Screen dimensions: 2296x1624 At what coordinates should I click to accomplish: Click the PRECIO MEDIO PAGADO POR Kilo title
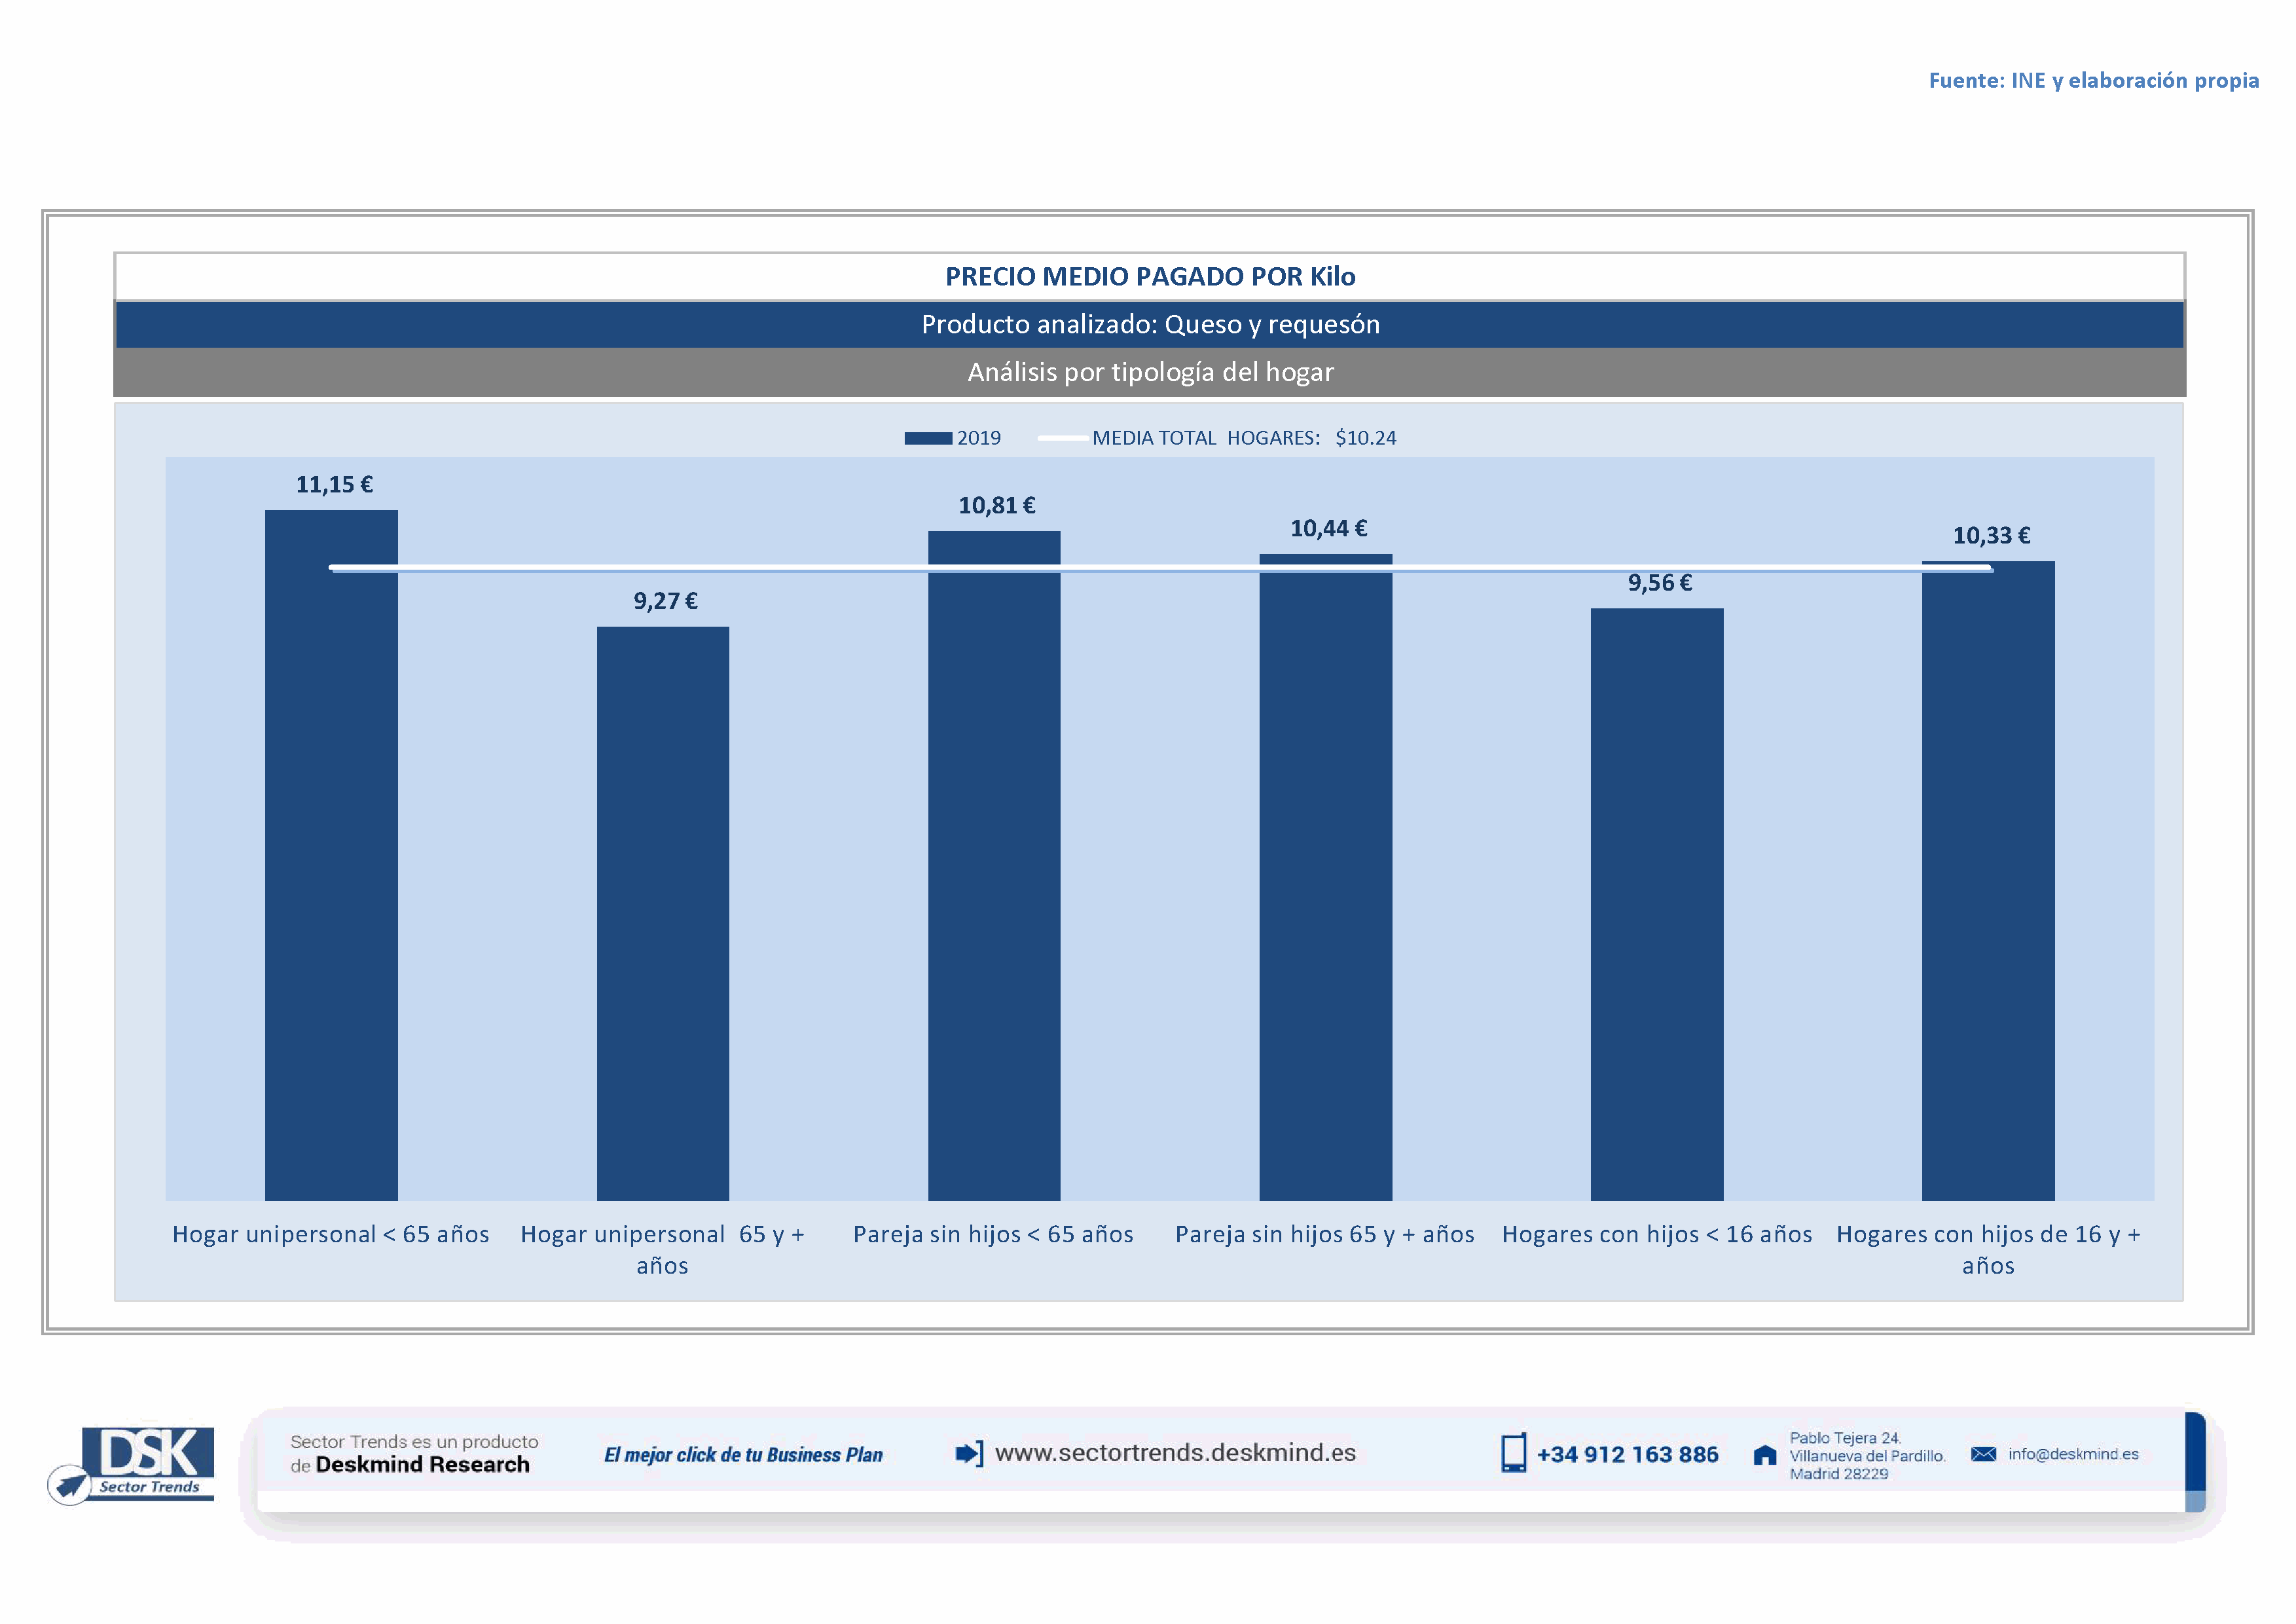(x=1150, y=277)
